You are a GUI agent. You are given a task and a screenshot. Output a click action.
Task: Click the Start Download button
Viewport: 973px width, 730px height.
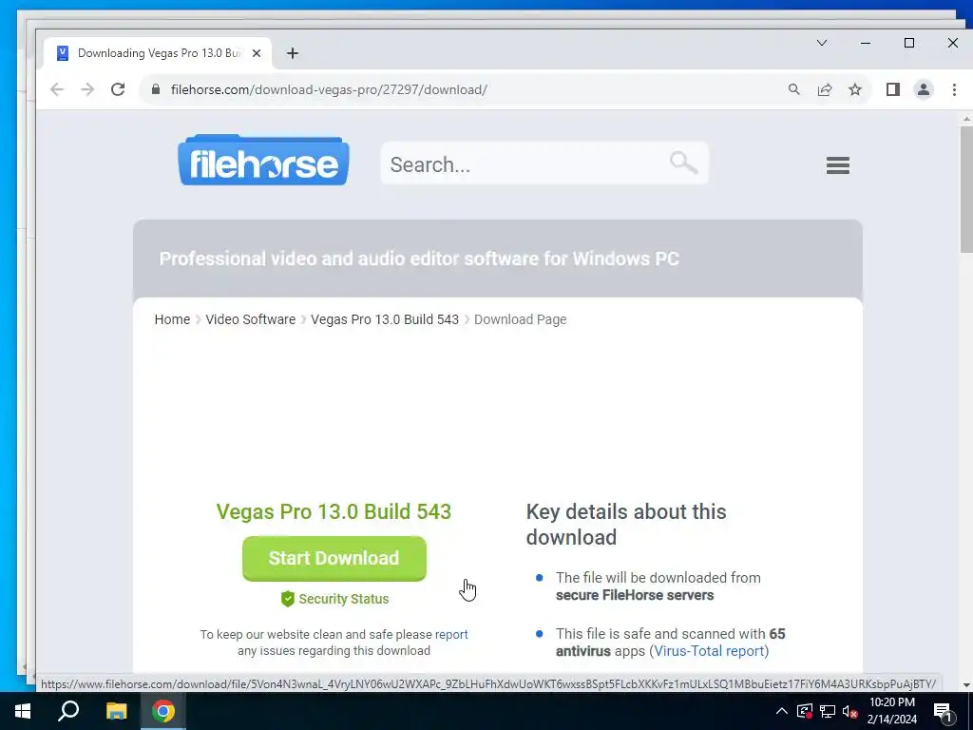(334, 558)
